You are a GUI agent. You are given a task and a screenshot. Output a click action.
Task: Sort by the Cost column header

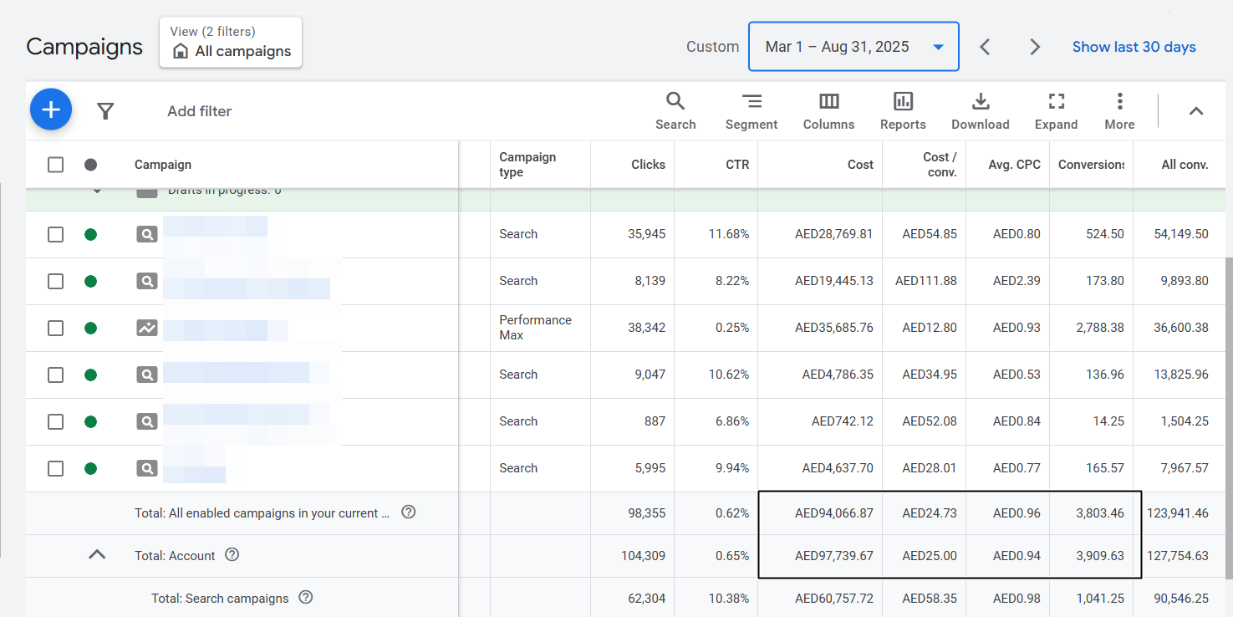click(859, 165)
